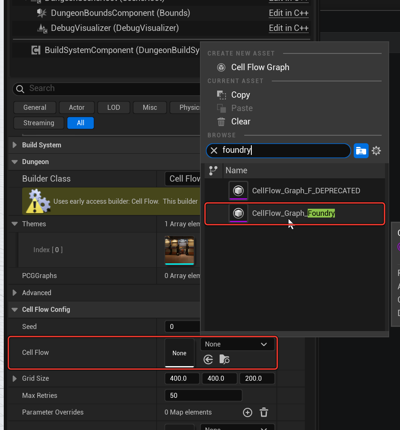The width and height of the screenshot is (400, 430).
Task: Click Edit in C++ for DungeonBoundsComponent
Action: (x=289, y=13)
